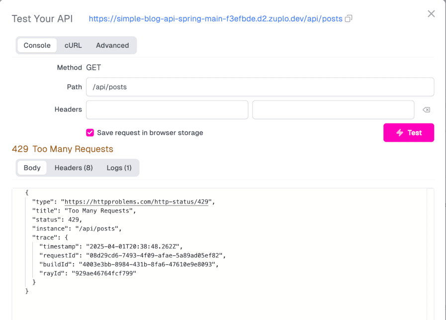Focus the header name input field
Image resolution: width=446 pixels, height=320 pixels.
(167, 110)
